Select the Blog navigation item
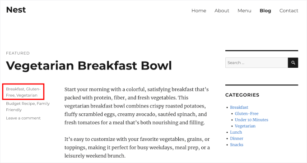 (x=265, y=10)
